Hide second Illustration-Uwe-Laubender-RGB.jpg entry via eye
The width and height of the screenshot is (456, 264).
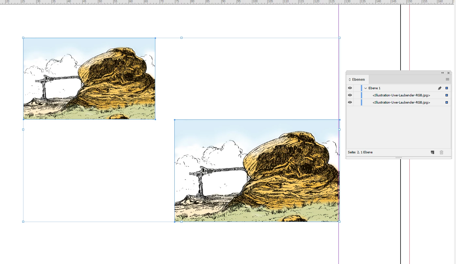coord(350,102)
